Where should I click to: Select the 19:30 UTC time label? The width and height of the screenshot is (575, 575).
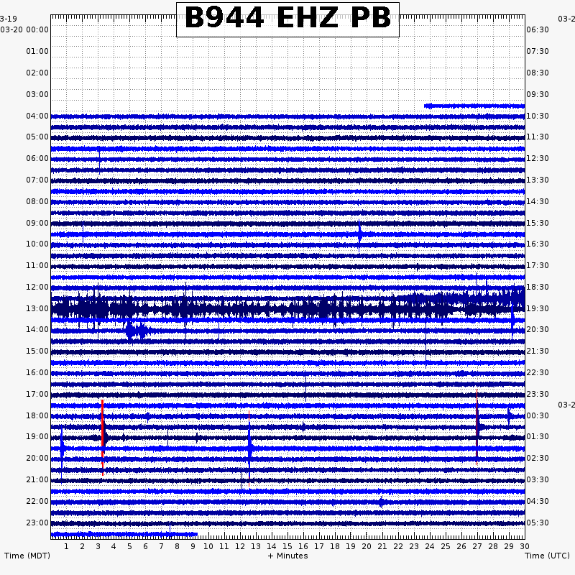(538, 308)
